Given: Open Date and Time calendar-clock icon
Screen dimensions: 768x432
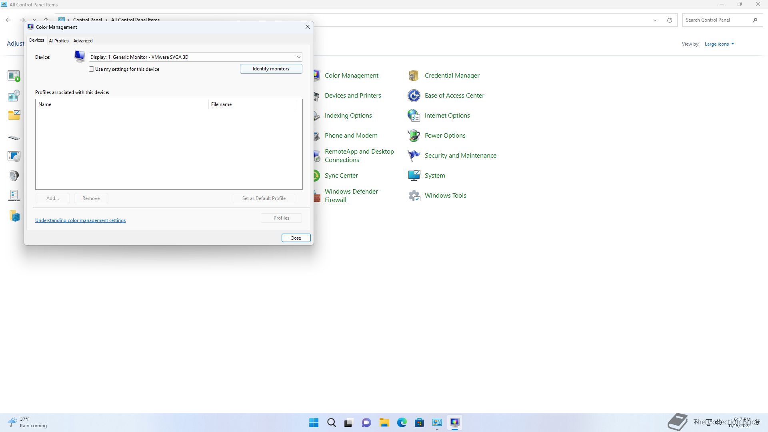Looking at the screenshot, I should (14, 96).
